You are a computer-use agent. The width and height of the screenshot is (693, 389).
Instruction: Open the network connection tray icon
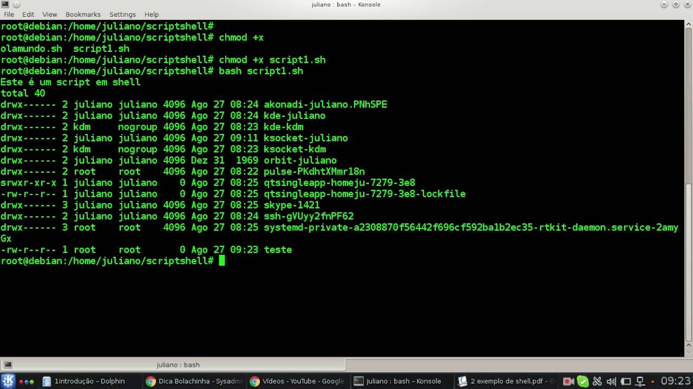(x=639, y=381)
